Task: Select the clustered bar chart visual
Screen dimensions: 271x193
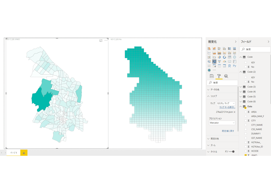Action: pyautogui.click(x=219, y=49)
